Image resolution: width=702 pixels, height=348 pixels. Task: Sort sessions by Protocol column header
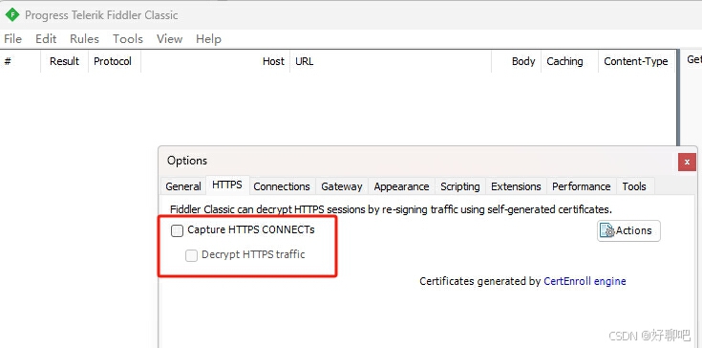tap(115, 61)
